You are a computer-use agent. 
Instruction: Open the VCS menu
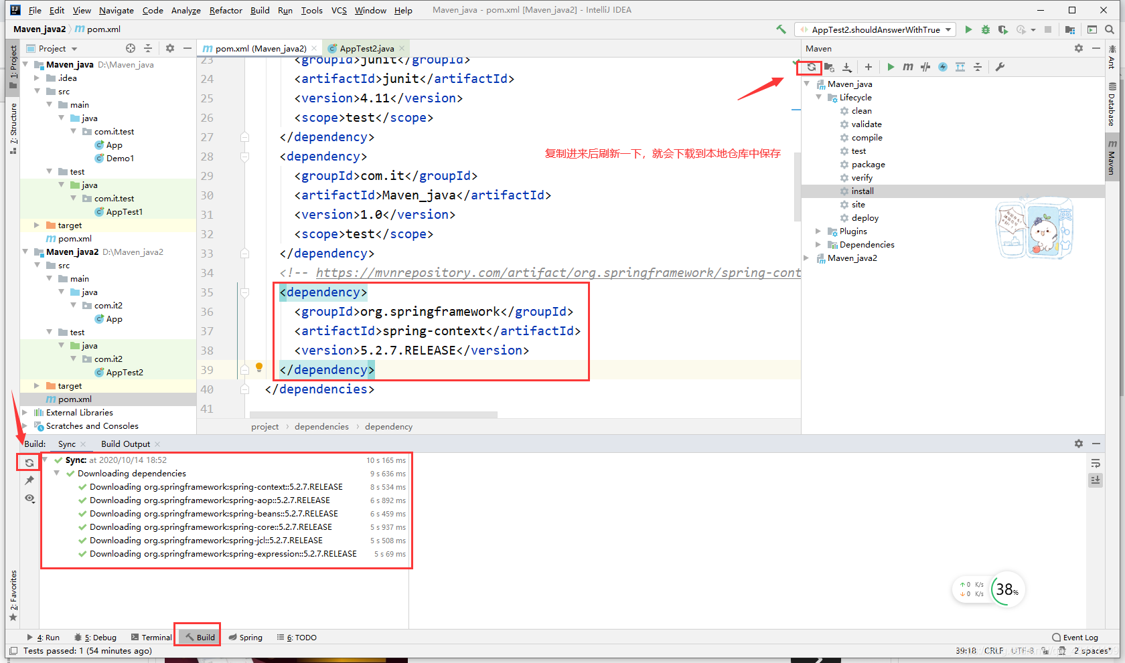[x=339, y=10]
